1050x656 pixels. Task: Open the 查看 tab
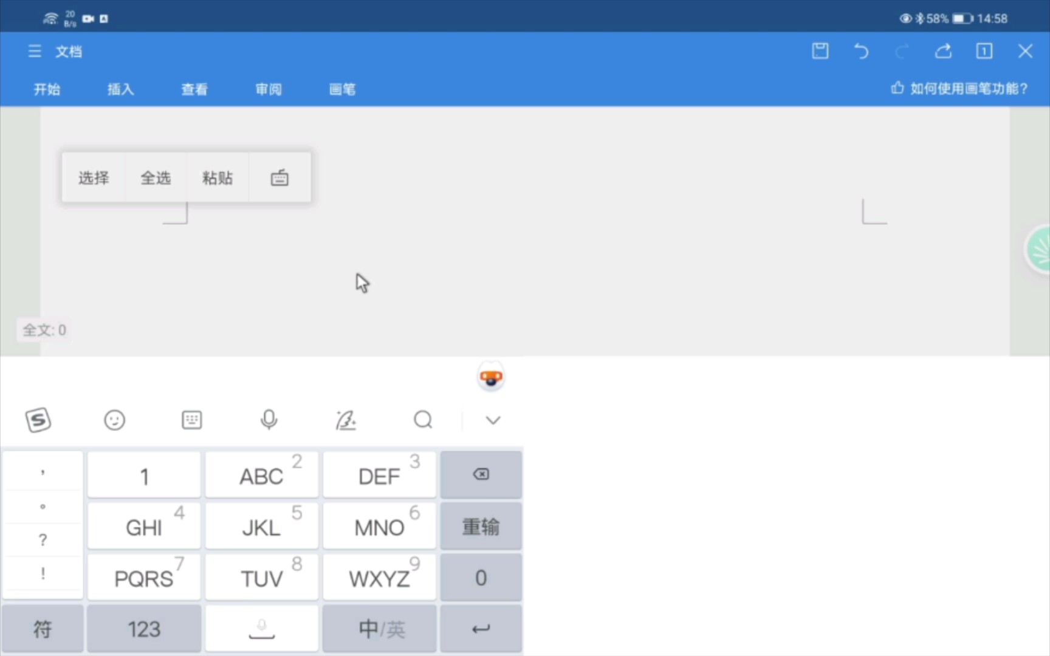coord(194,89)
